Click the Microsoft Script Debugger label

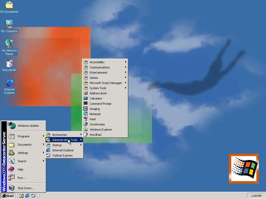[x=106, y=83]
